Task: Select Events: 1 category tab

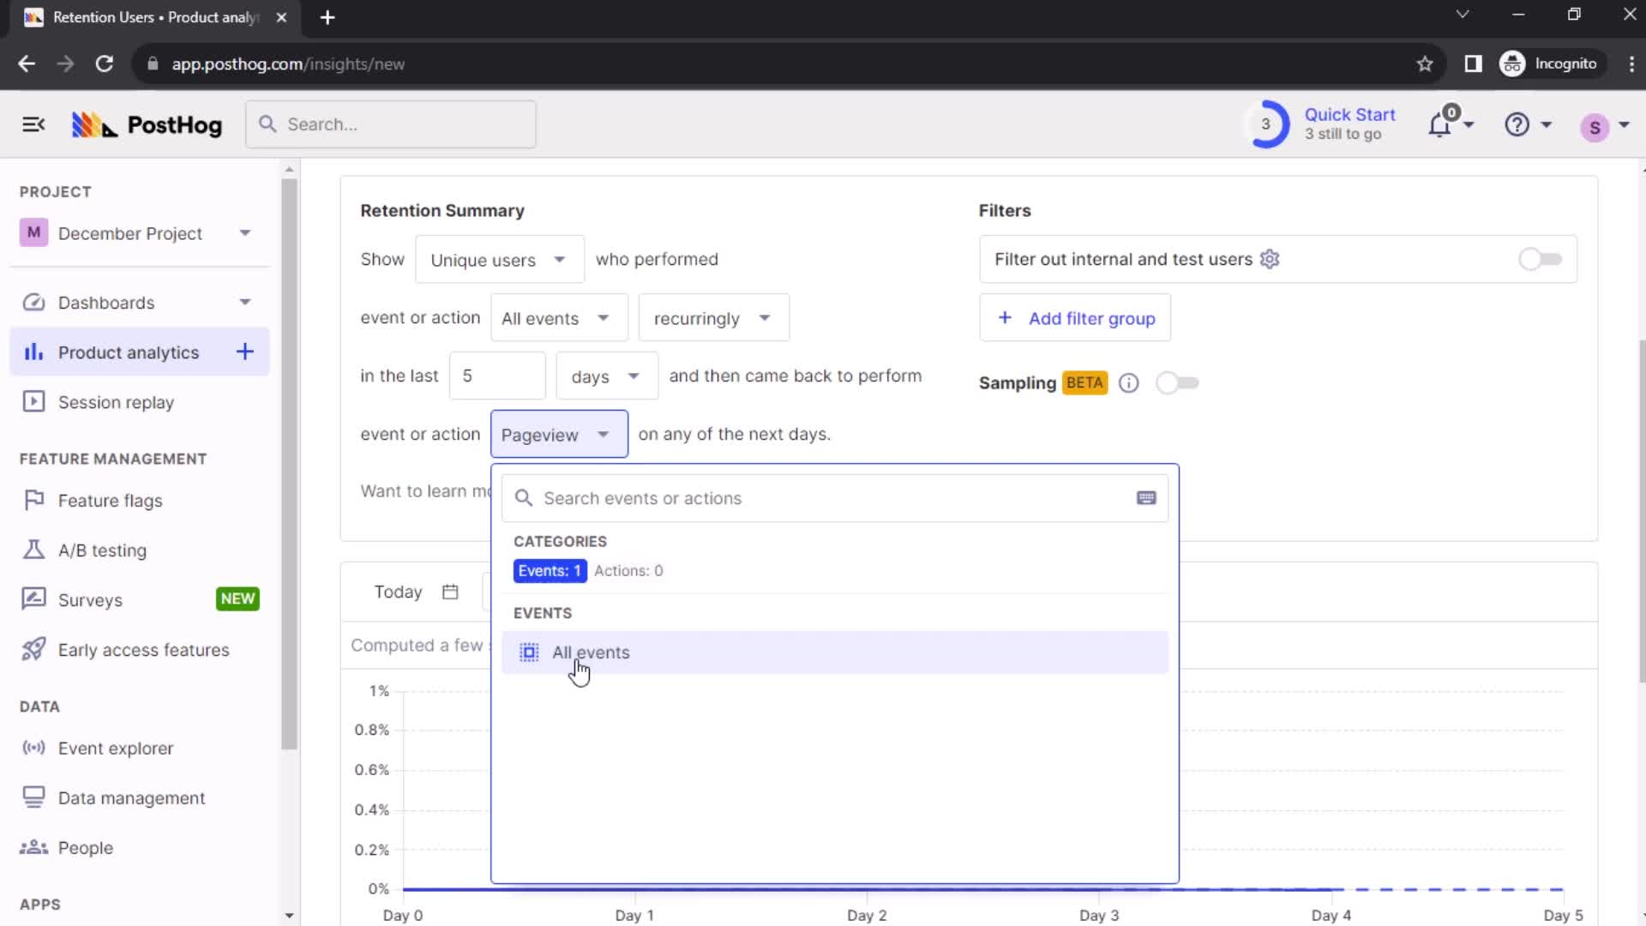Action: 550,570
